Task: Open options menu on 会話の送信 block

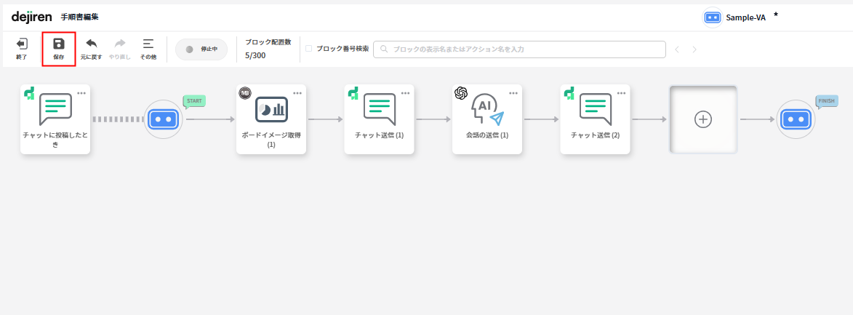Action: (x=513, y=93)
